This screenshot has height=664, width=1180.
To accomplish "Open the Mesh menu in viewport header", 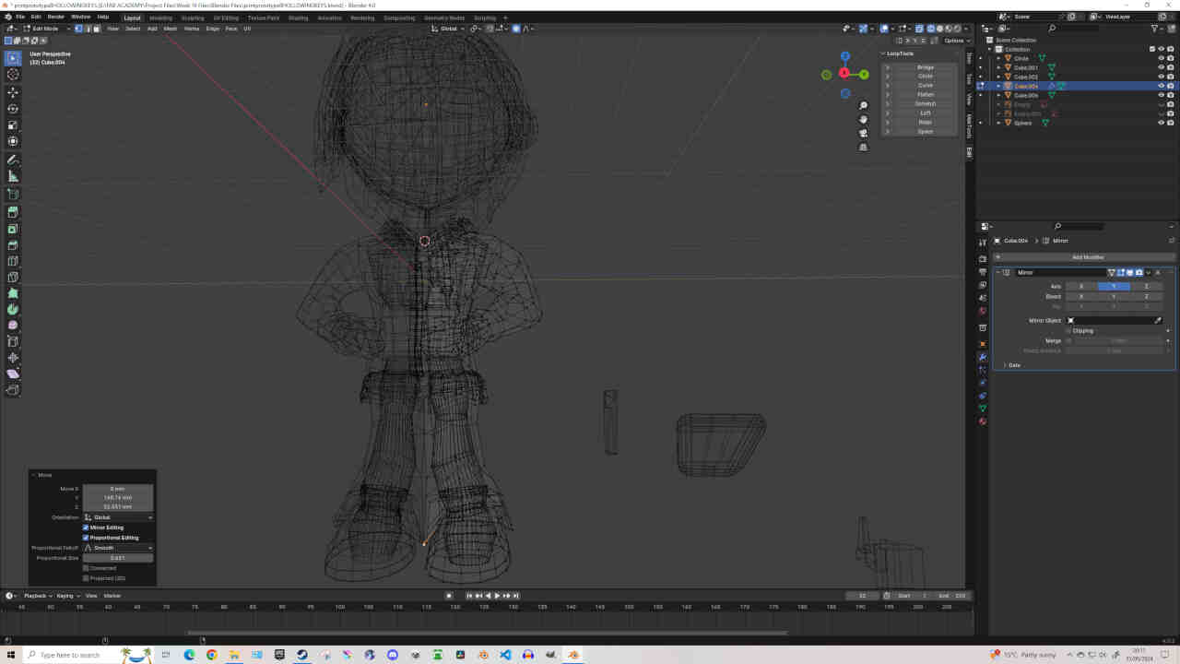I will [171, 29].
